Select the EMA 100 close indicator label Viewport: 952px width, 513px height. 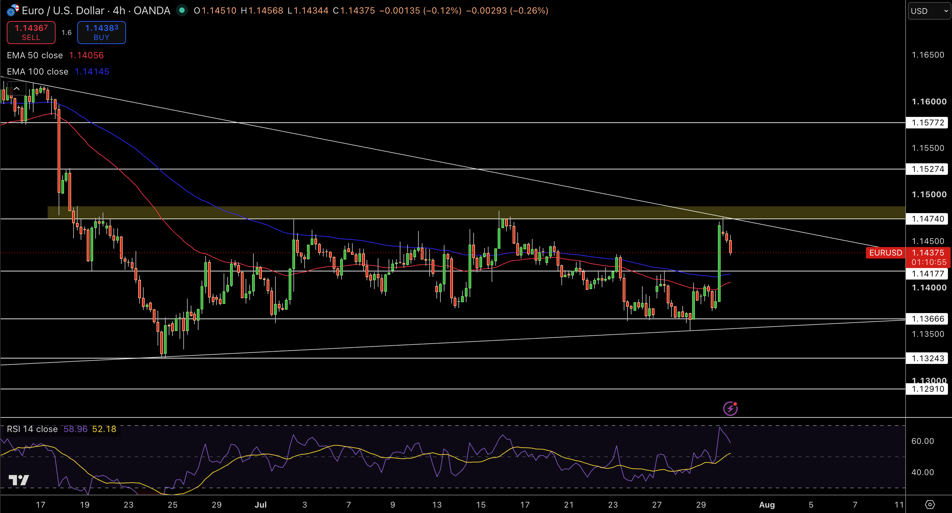point(38,72)
